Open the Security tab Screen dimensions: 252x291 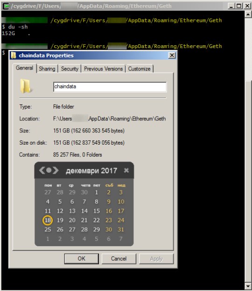70,69
